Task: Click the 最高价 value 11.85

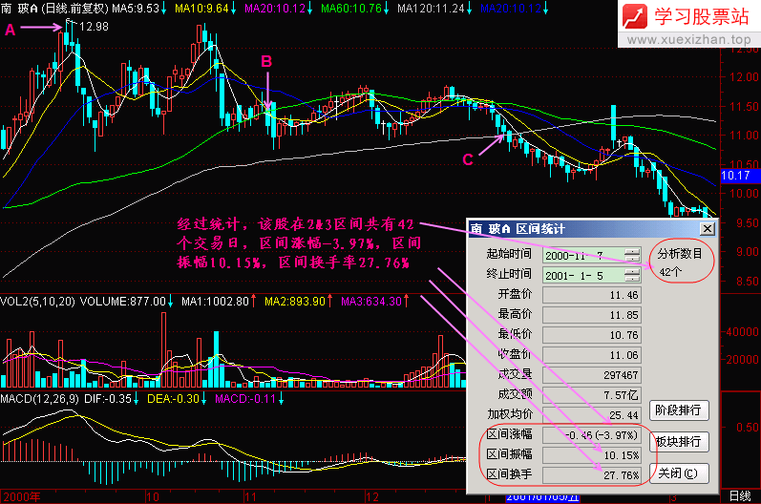Action: click(592, 315)
